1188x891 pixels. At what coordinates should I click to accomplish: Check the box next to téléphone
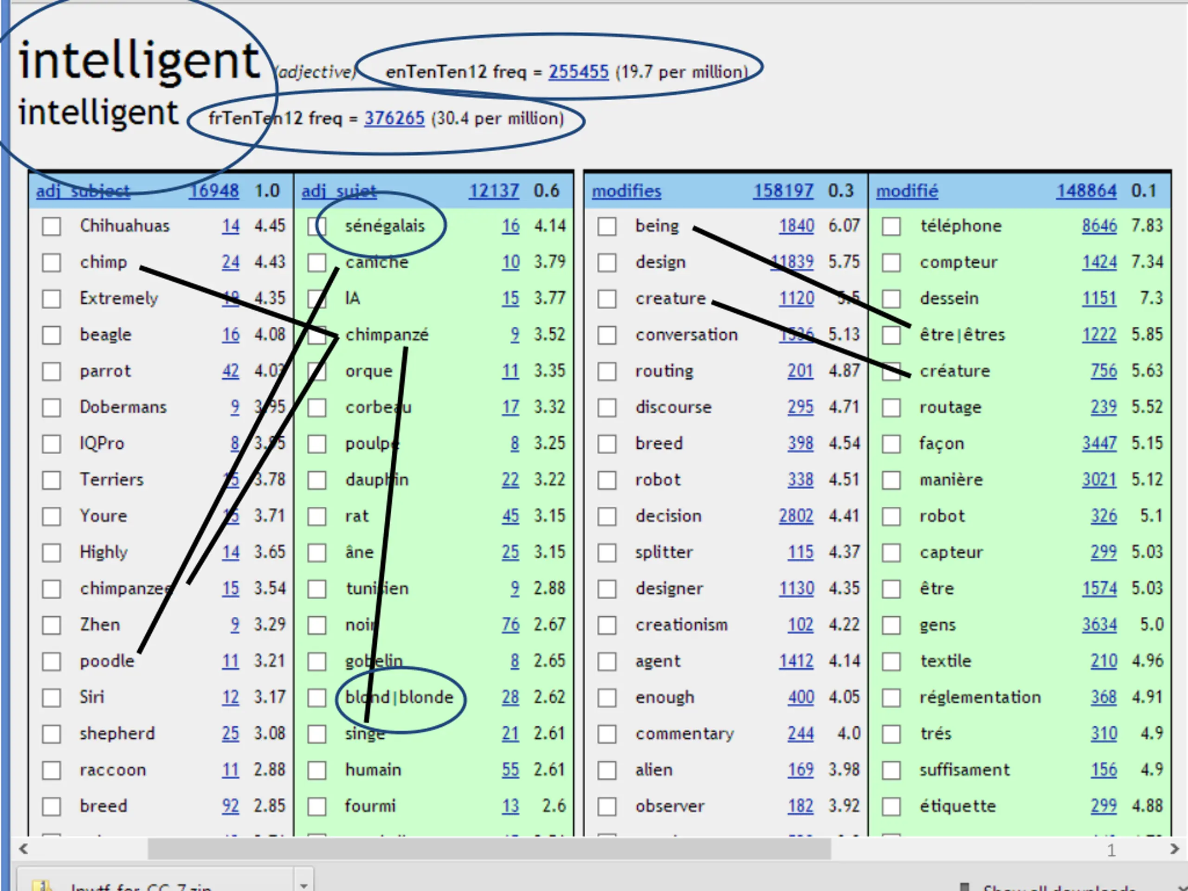coord(891,226)
